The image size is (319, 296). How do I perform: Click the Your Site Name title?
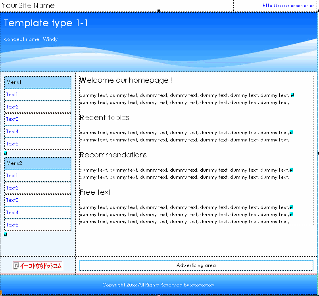tap(28, 6)
